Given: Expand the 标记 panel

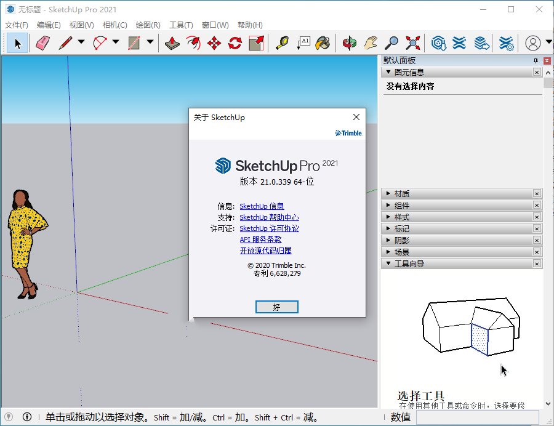Looking at the screenshot, I should pos(388,228).
